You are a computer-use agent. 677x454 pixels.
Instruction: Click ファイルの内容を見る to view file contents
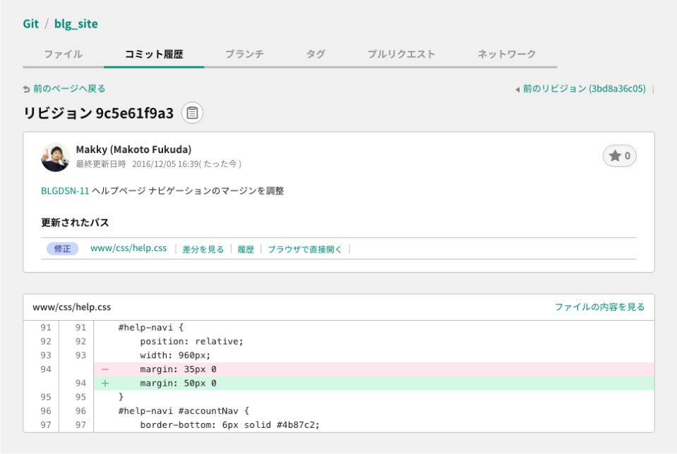coord(599,307)
